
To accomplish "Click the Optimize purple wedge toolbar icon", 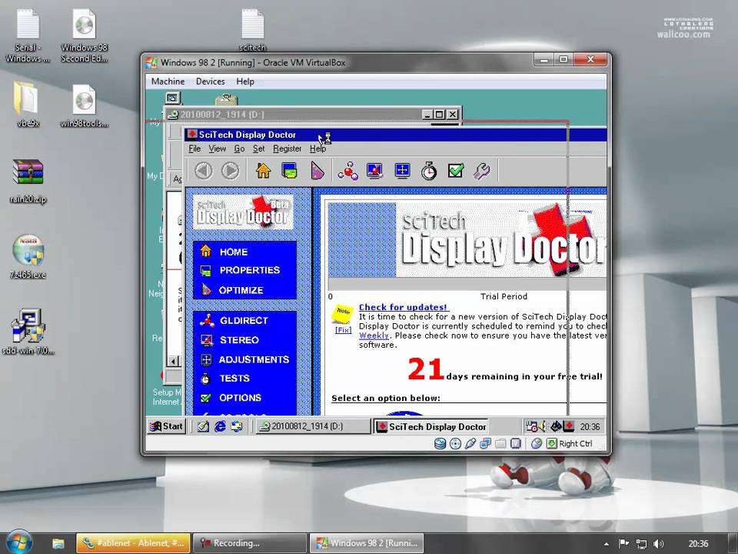I will (317, 171).
